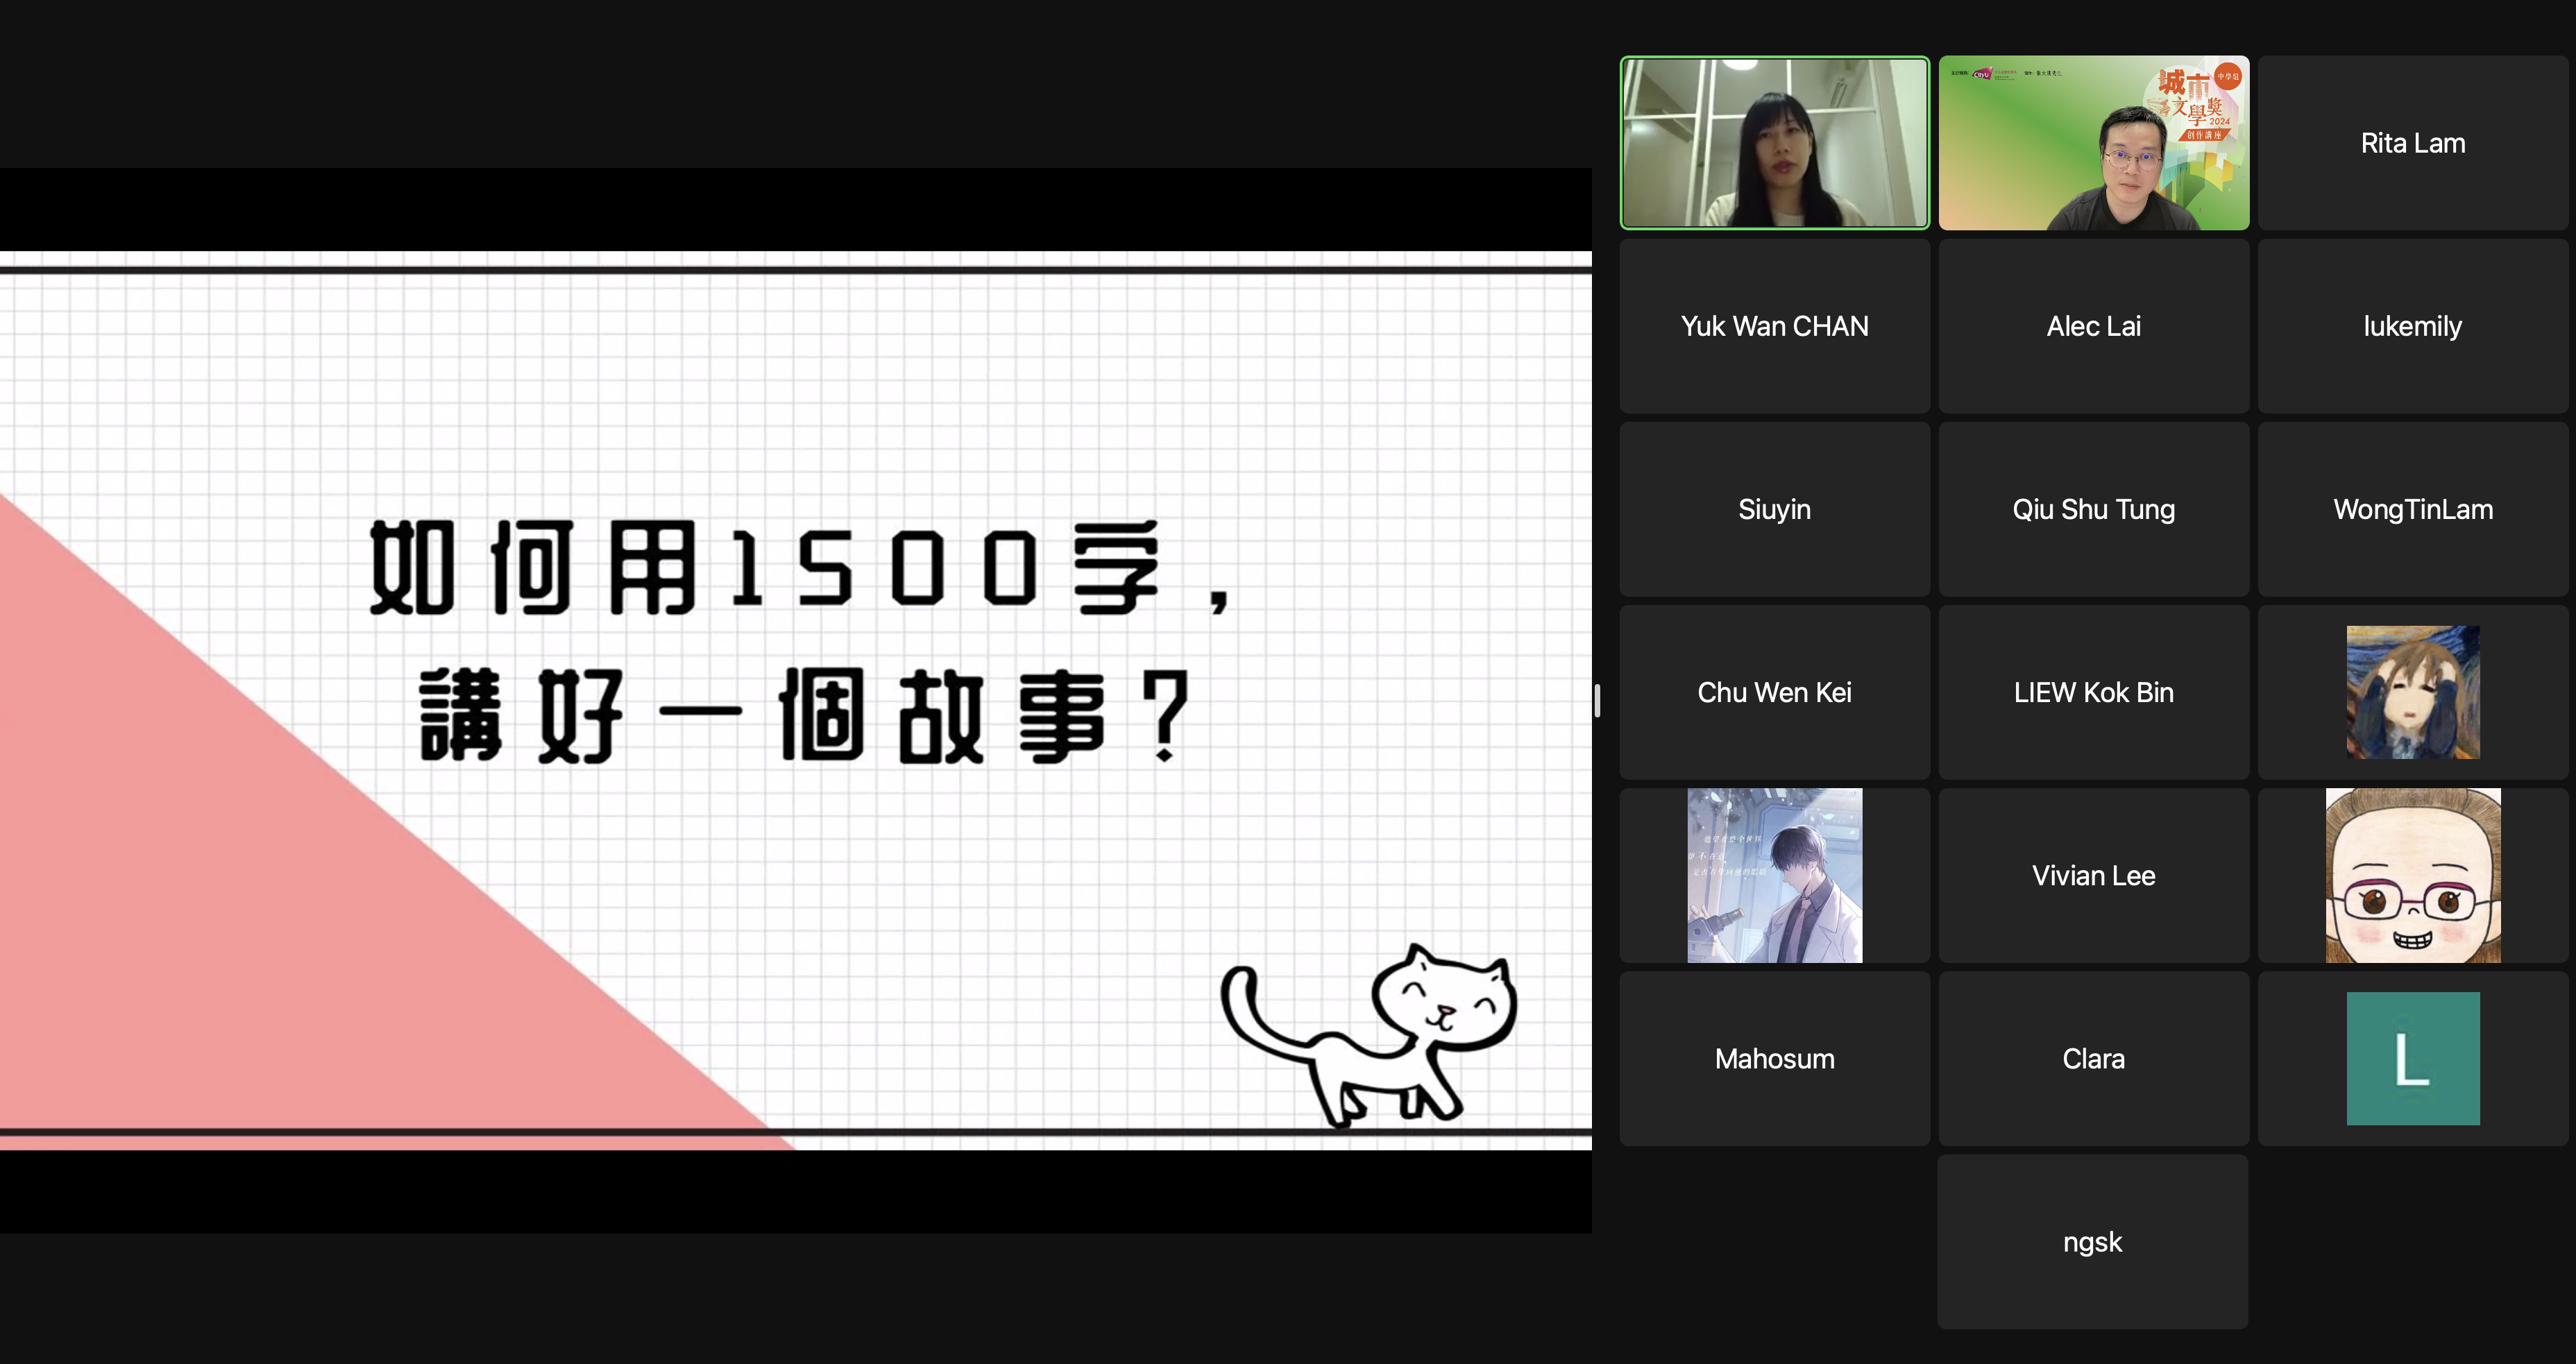Click the lukemily participant tile
Screen dimensions: 2576x1364
click(x=2412, y=326)
